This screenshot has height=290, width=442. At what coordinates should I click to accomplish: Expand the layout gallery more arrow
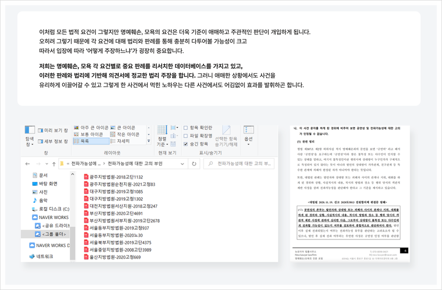click(149, 141)
